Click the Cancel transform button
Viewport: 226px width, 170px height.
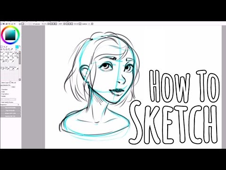click(x=12, y=99)
